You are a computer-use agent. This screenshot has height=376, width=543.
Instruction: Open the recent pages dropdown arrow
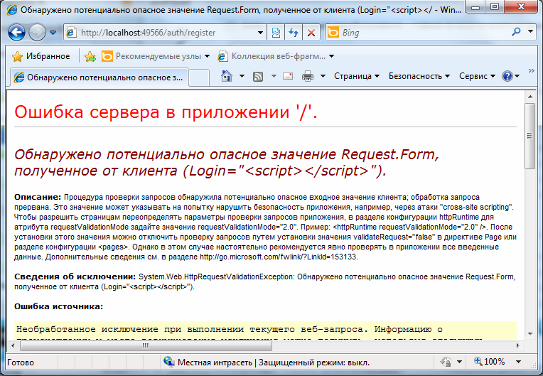[x=53, y=33]
